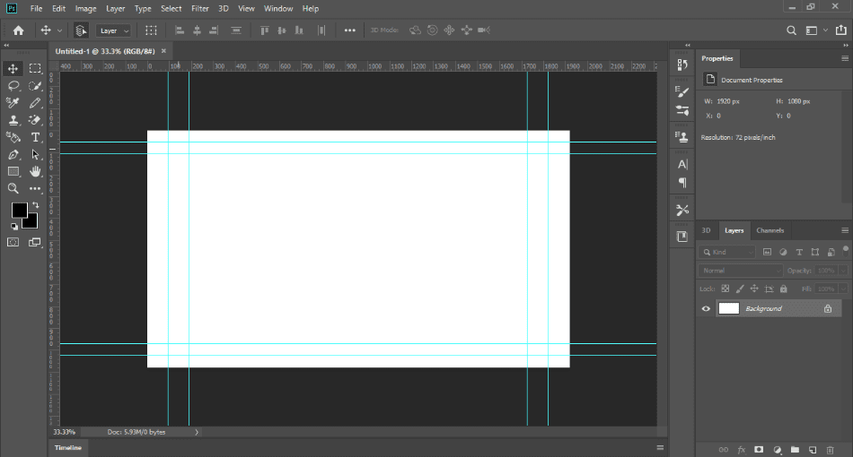Viewport: 853px width, 457px height.
Task: Select the Pen tool
Action: click(13, 155)
